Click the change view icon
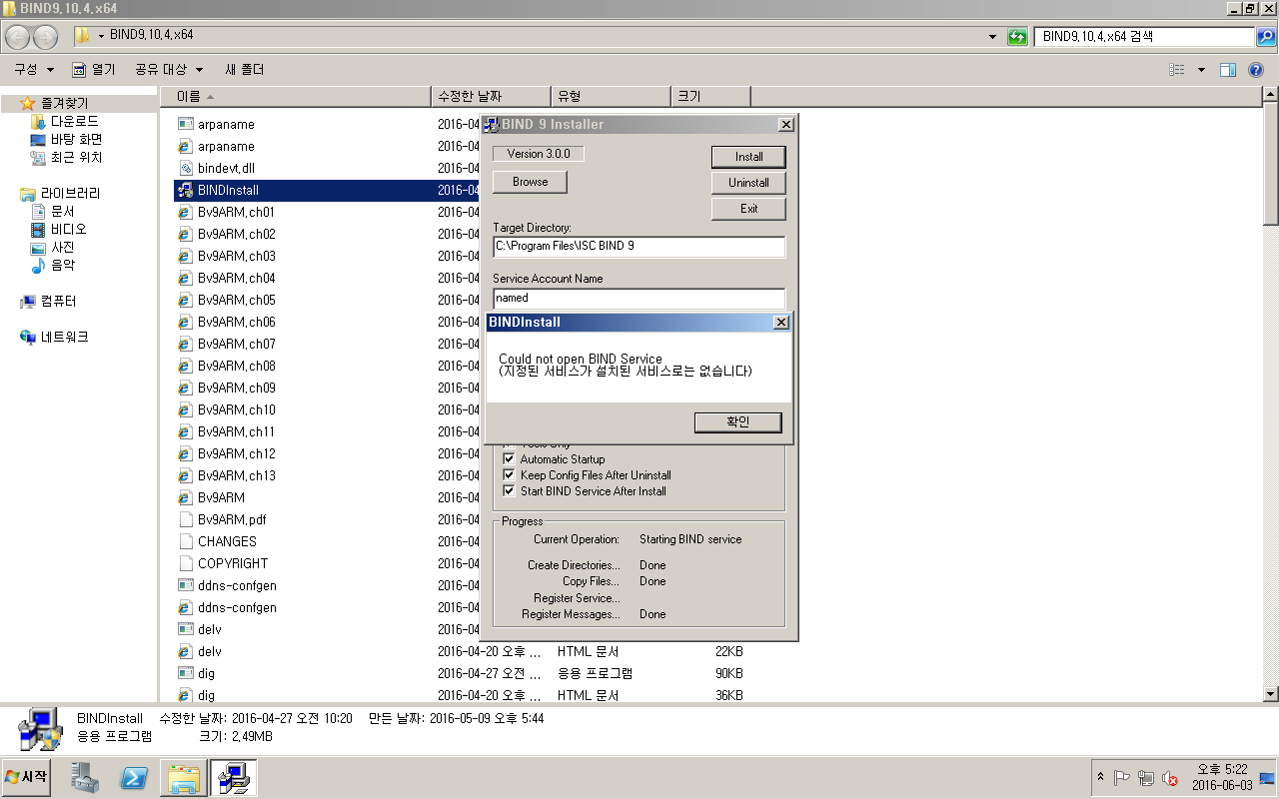The height and width of the screenshot is (799, 1279). click(1177, 70)
